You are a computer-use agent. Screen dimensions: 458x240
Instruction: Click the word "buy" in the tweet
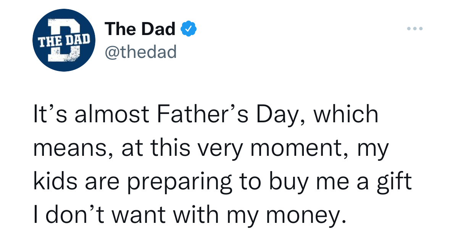[x=284, y=182]
